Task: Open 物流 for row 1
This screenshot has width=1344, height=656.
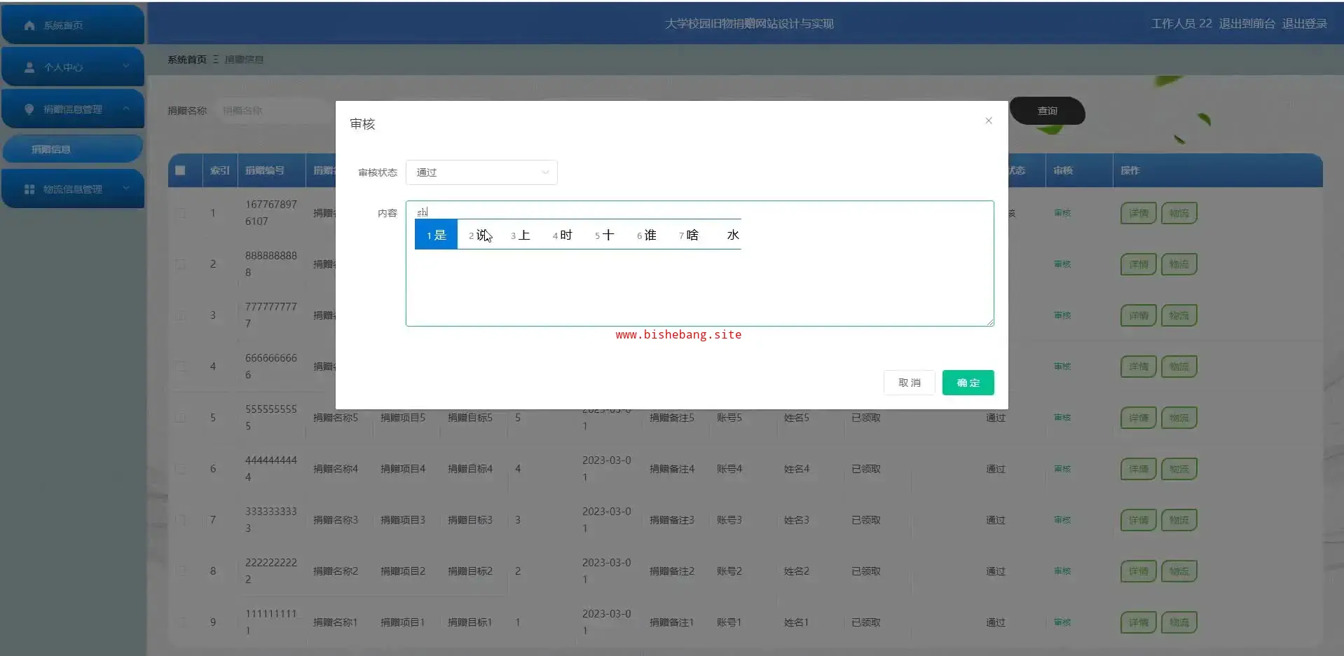Action: [1179, 213]
